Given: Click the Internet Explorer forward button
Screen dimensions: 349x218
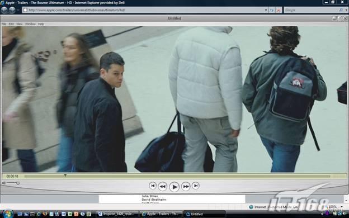Looking at the screenshot, I should point(12,10).
